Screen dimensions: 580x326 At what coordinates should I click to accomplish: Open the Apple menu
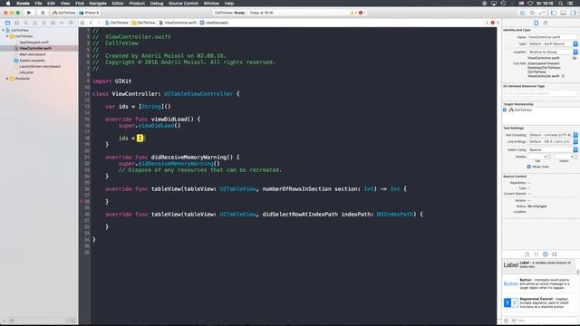pos(8,4)
